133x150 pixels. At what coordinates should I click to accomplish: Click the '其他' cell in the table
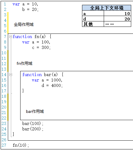[x=93, y=24]
